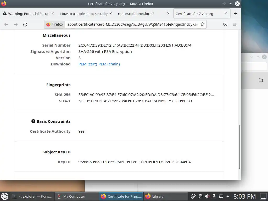Open the KDE application launcher
The height and width of the screenshot is (201, 268).
[x=5, y=196]
